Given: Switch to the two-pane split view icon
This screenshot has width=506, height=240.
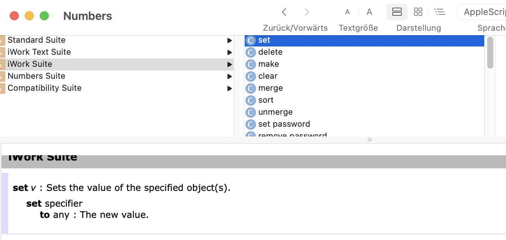Looking at the screenshot, I should point(397,12).
